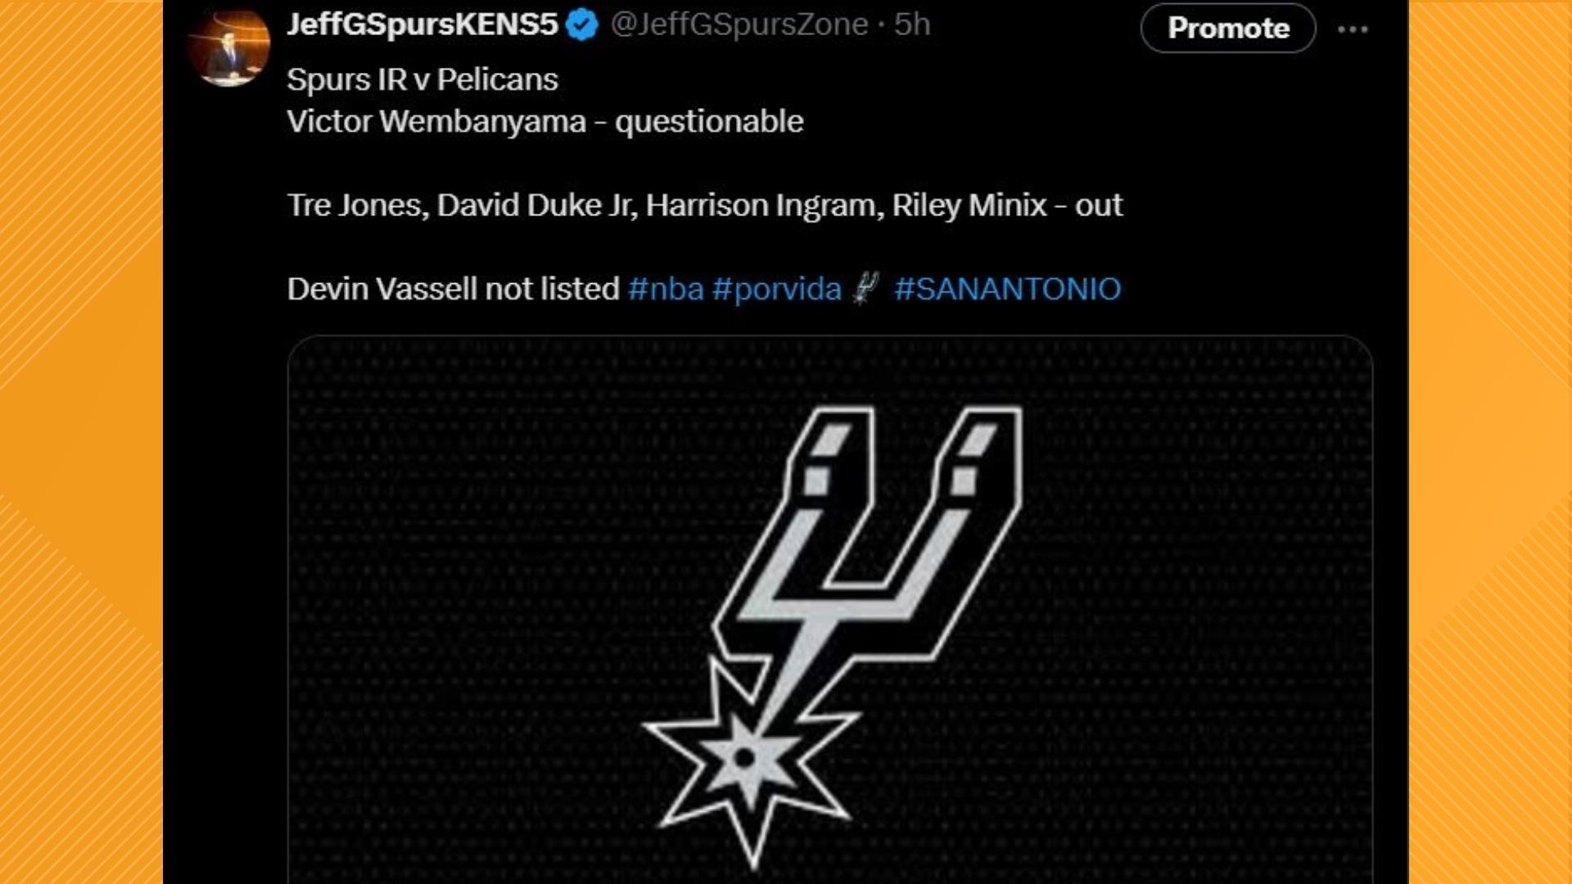Image resolution: width=1572 pixels, height=884 pixels.
Task: Click the orange background panel on the right
Action: coord(1490,442)
